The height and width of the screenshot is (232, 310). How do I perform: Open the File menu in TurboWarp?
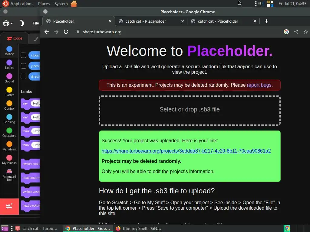[x=36, y=23]
